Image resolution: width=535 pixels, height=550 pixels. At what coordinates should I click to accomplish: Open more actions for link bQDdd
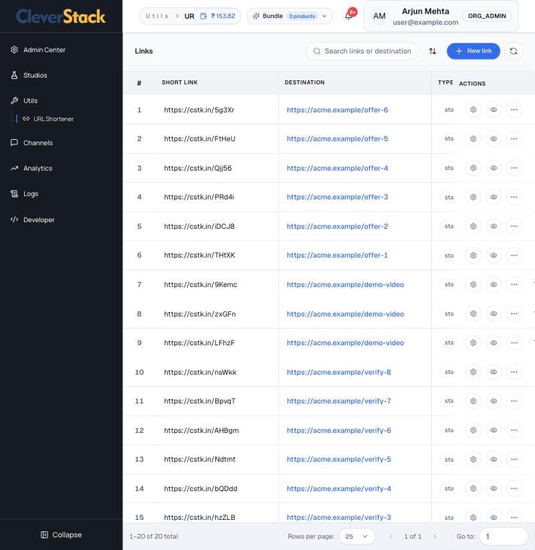514,488
